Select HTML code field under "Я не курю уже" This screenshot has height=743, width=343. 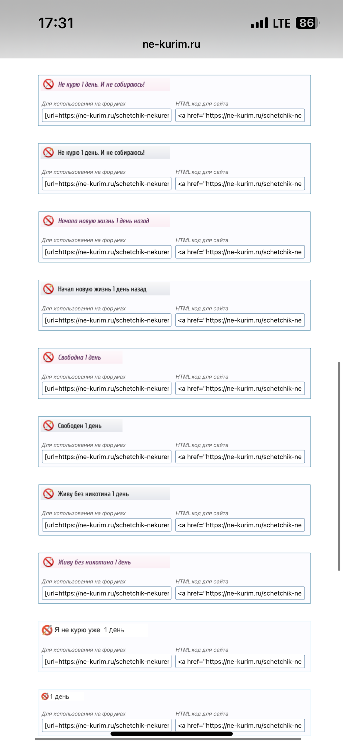tap(240, 661)
